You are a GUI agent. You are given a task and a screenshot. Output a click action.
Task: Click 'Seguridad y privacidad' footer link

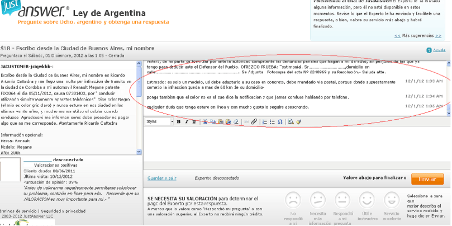[x=63, y=211]
